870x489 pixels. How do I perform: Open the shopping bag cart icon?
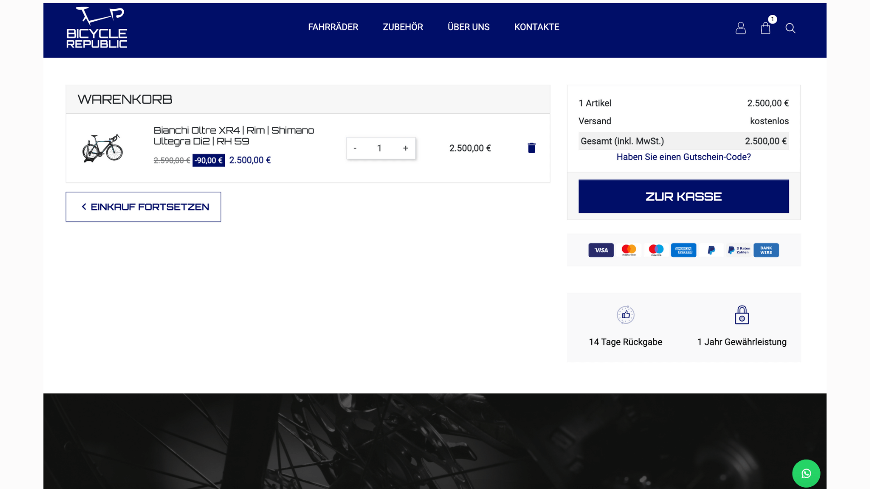pyautogui.click(x=765, y=29)
